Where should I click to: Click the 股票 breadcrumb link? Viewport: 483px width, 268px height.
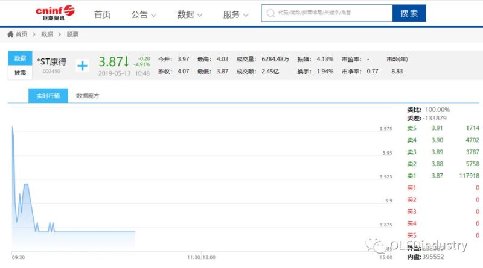tap(72, 34)
